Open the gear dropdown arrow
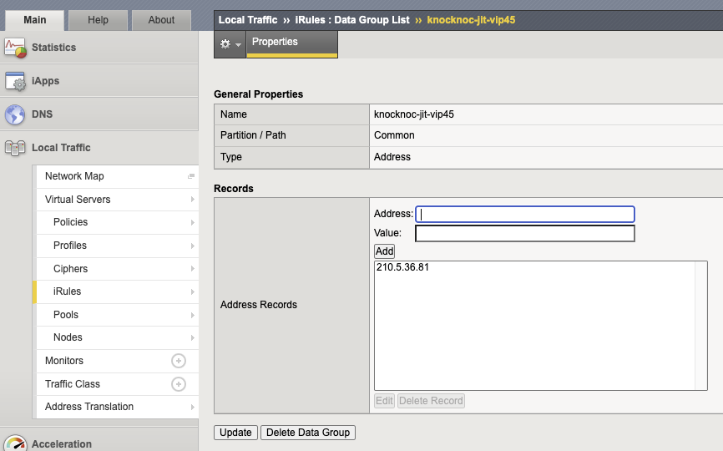This screenshot has width=723, height=451. pos(239,45)
